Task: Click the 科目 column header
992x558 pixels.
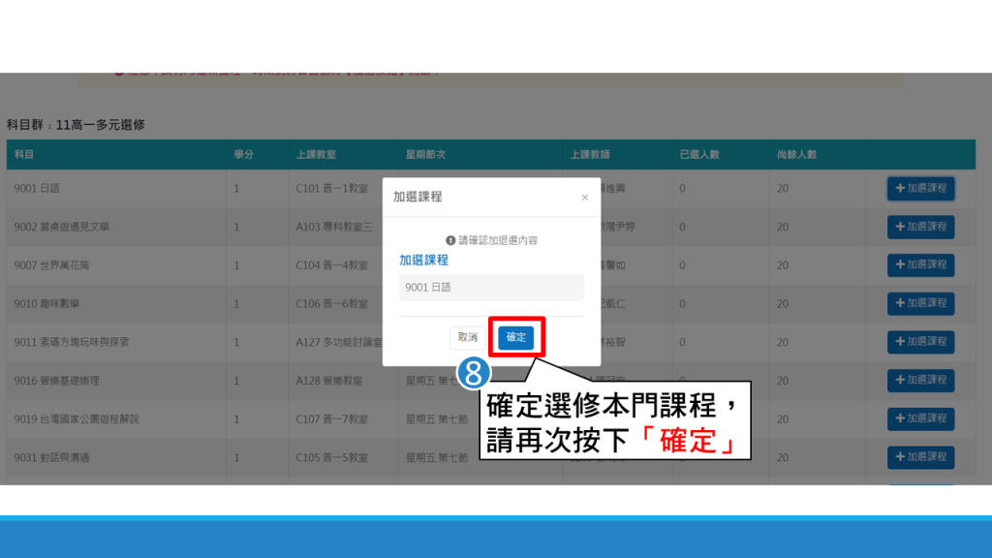Action: 24,155
